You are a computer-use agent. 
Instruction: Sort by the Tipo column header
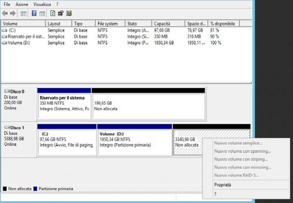click(83, 24)
